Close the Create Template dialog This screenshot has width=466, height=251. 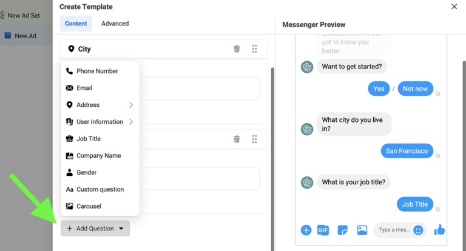point(454,7)
